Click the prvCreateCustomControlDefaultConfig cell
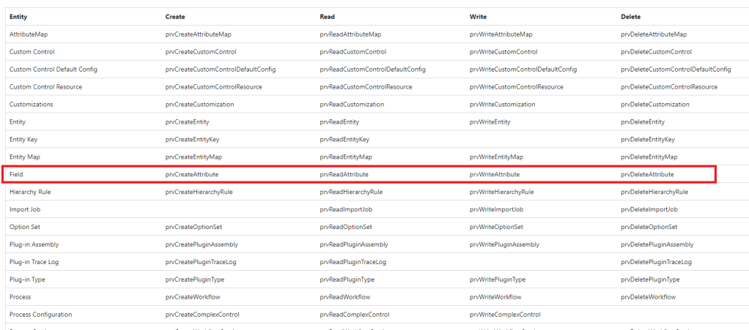Image resolution: width=749 pixels, height=330 pixels. 221,69
